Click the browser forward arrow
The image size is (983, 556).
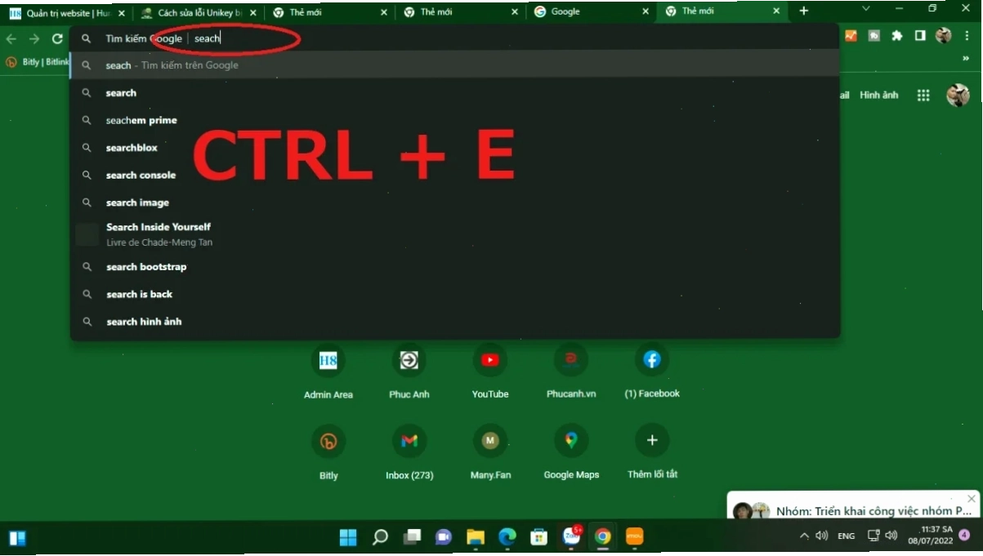point(34,38)
